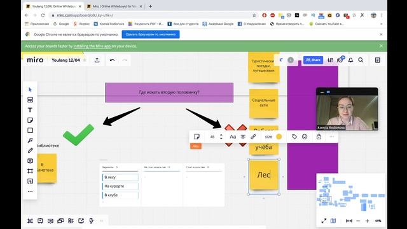This screenshot has height=229, width=407.
Task: Dismiss the green Miro app banner
Action: [381, 46]
